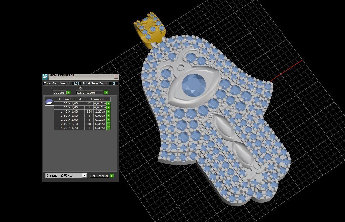Click the Total Gem Weight value 2,28

click(x=76, y=83)
